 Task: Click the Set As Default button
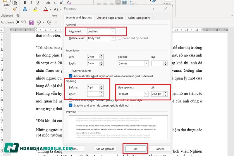tap(105, 149)
